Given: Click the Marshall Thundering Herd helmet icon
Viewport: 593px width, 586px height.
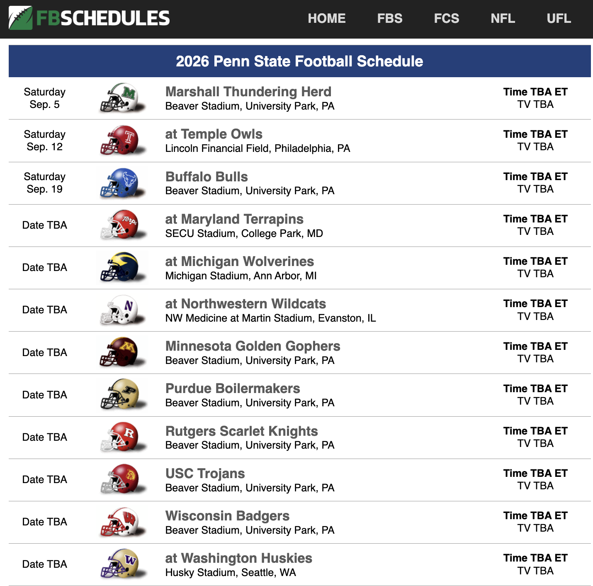Looking at the screenshot, I should 123,98.
